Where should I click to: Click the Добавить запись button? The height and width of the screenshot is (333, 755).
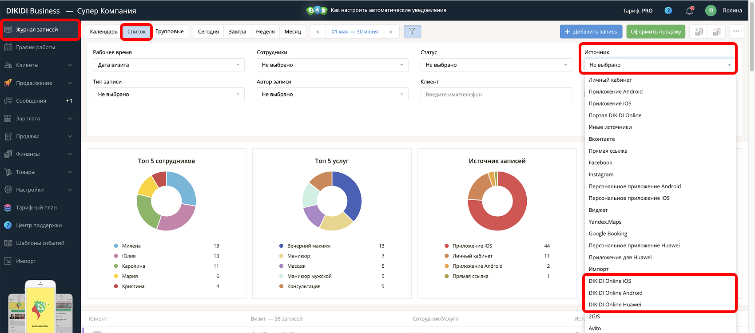591,32
